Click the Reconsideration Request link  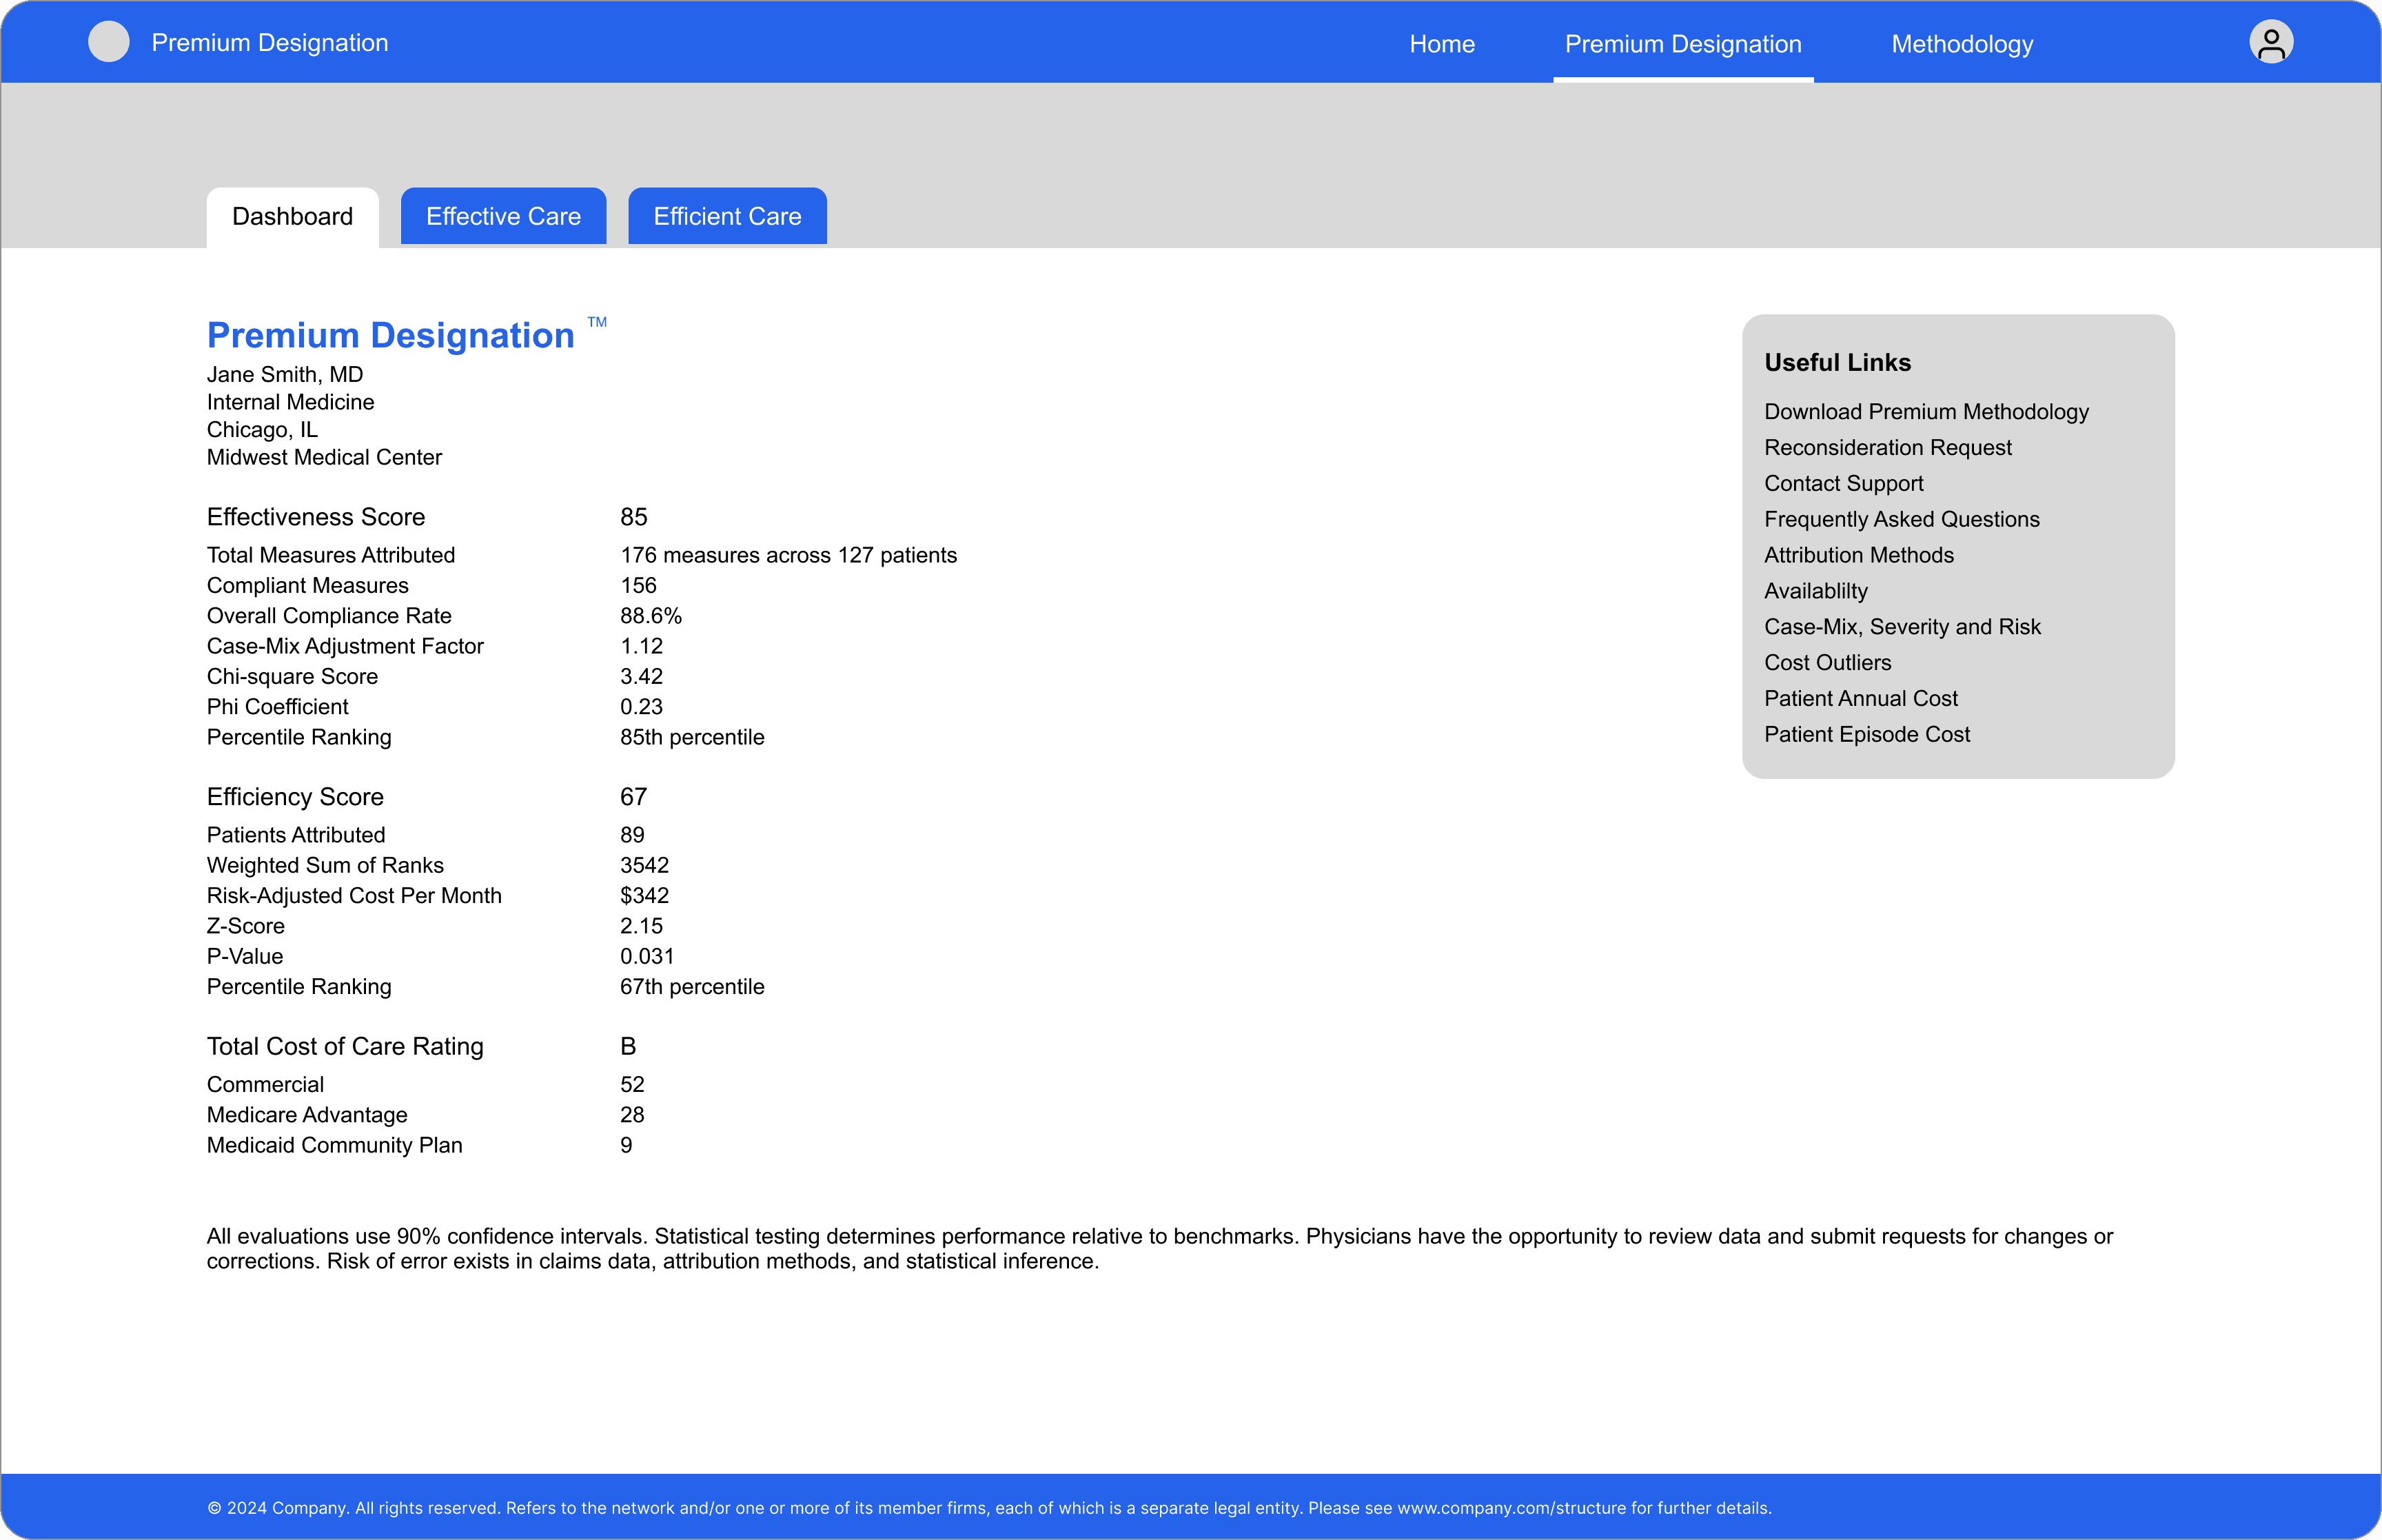point(1887,448)
